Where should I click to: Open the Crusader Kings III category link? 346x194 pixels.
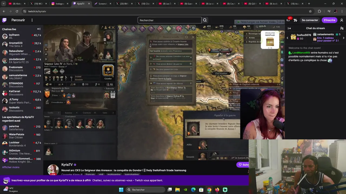72,175
